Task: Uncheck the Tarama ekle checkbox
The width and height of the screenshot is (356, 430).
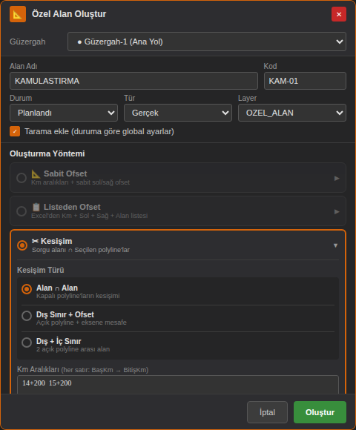Action: pyautogui.click(x=15, y=131)
